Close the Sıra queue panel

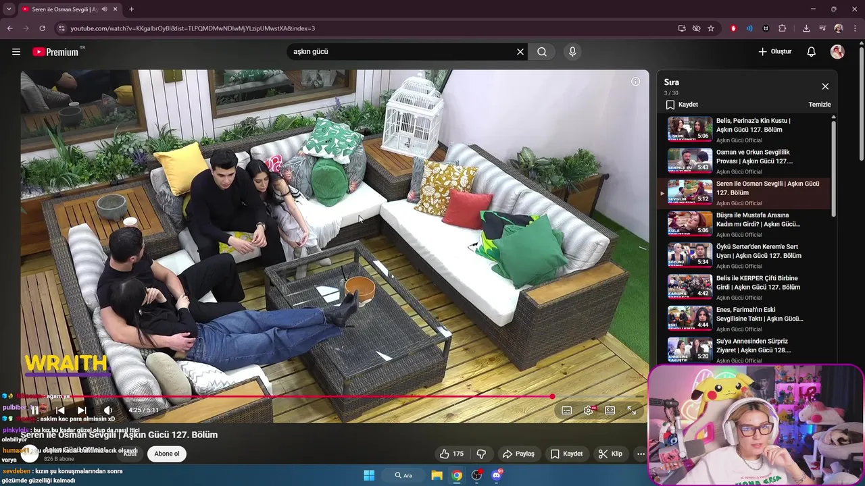pos(825,86)
